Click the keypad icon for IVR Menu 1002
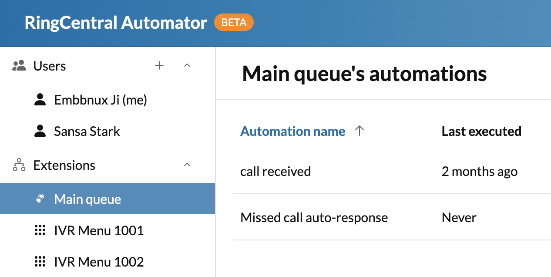 click(40, 261)
